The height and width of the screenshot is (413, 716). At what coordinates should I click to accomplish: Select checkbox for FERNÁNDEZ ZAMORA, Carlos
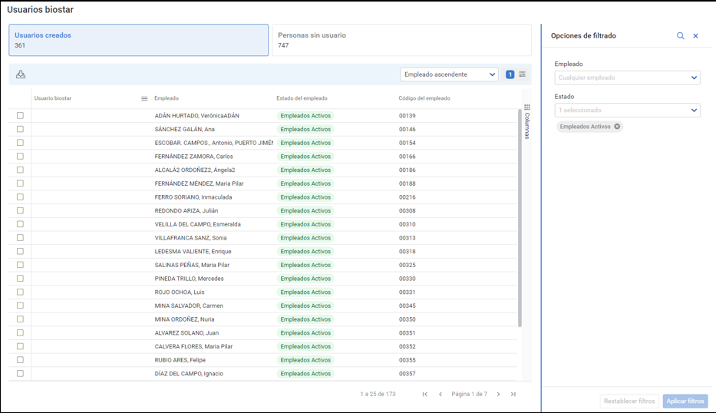pyautogui.click(x=20, y=157)
